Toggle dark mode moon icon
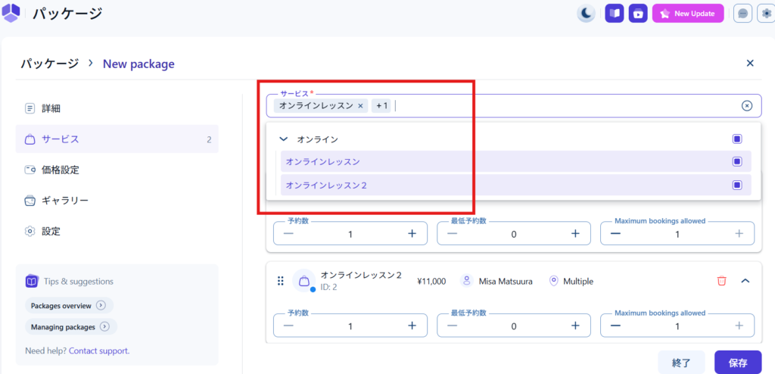The width and height of the screenshot is (775, 374). coord(586,13)
